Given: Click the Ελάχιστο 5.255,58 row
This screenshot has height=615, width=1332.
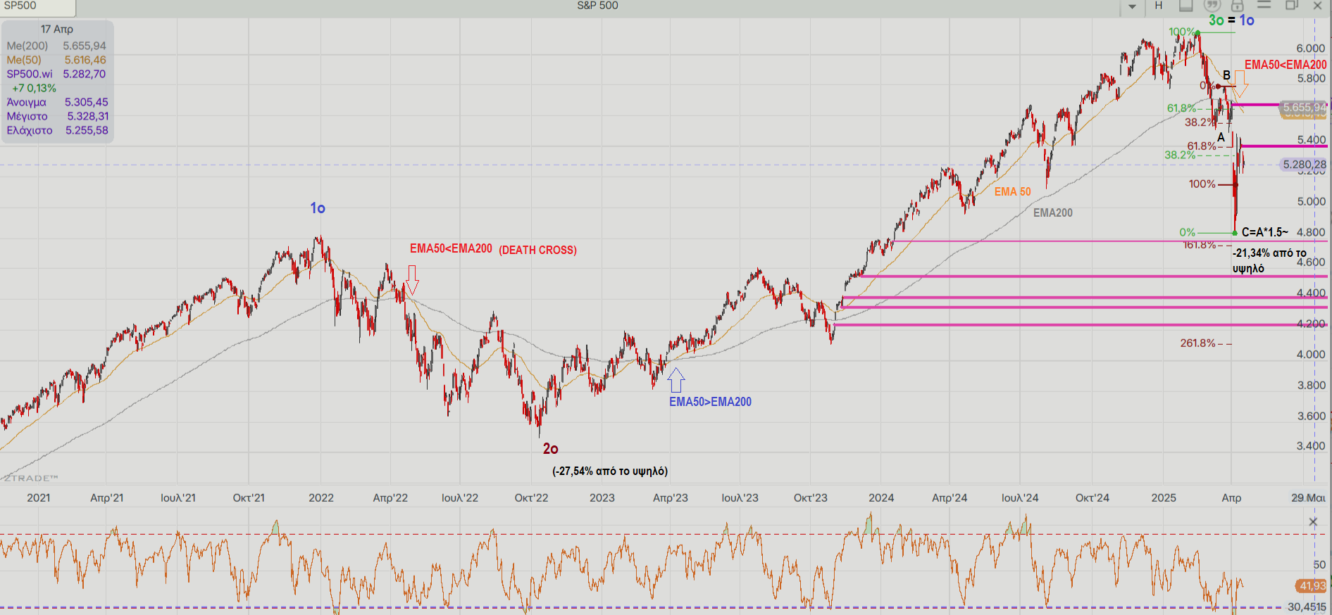Looking at the screenshot, I should (x=57, y=130).
